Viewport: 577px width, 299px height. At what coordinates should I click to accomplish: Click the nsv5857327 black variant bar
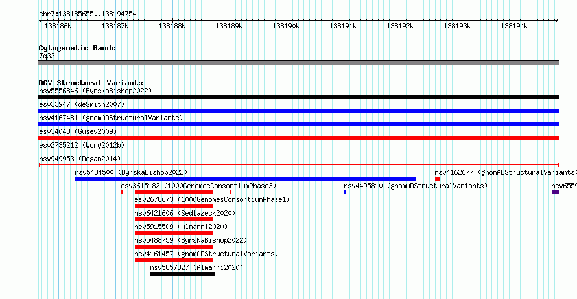(x=183, y=274)
